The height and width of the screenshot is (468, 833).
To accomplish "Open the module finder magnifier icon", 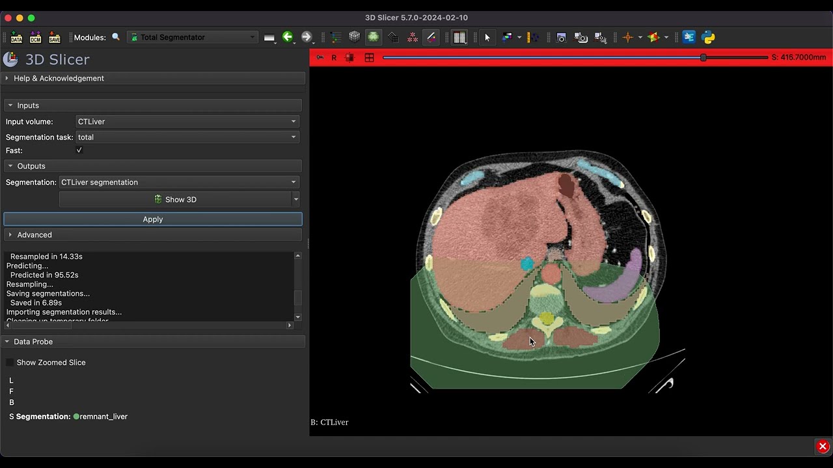I will point(116,38).
